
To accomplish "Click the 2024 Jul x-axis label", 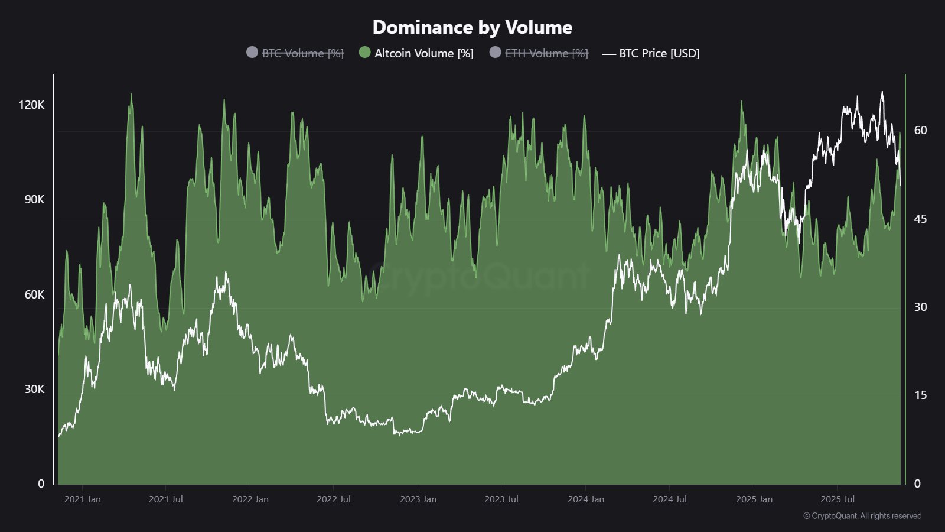I will (x=670, y=499).
